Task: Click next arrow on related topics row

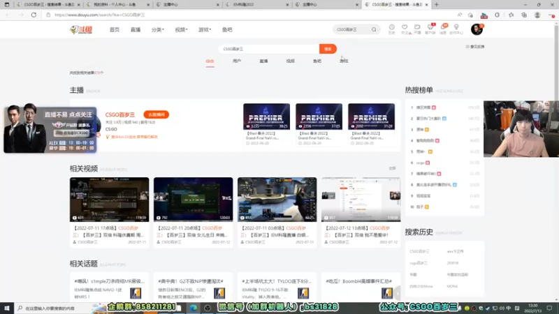Action: [397, 293]
